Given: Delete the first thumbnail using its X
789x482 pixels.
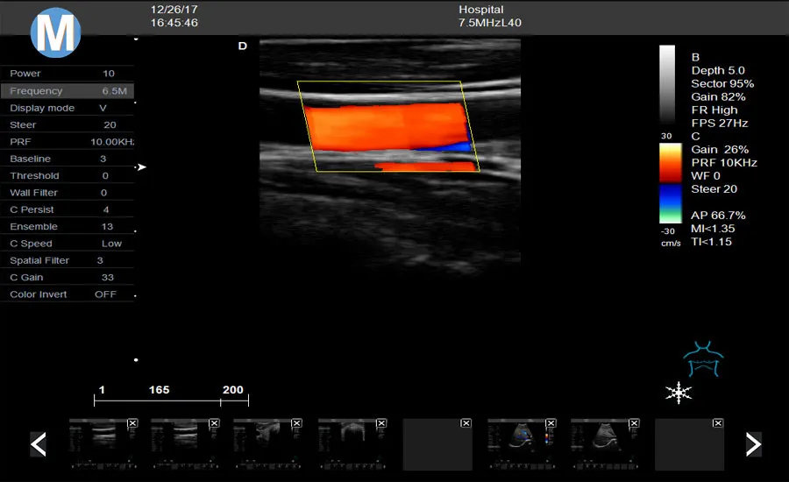Looking at the screenshot, I should click(x=131, y=423).
